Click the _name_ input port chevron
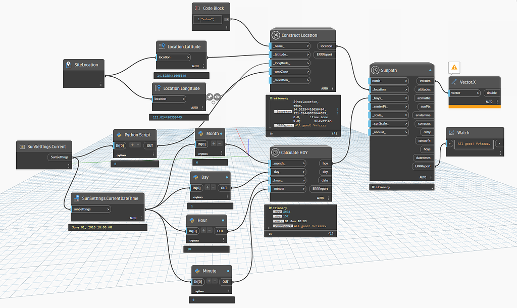The width and height of the screenshot is (517, 308). pos(308,46)
